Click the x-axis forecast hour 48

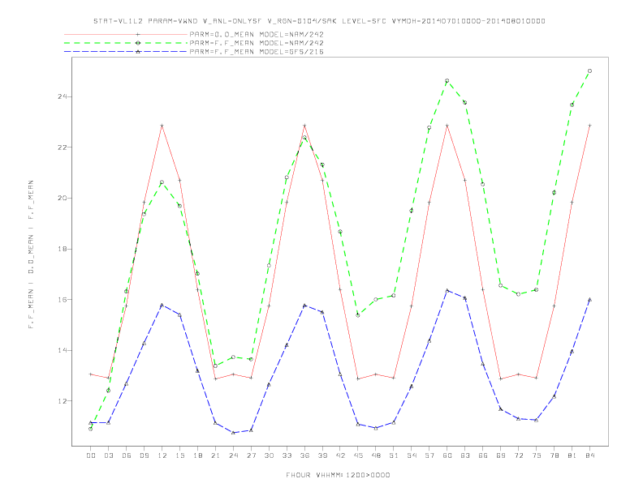376,455
